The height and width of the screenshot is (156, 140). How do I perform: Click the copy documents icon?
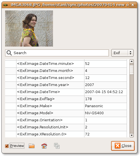tap(57, 146)
